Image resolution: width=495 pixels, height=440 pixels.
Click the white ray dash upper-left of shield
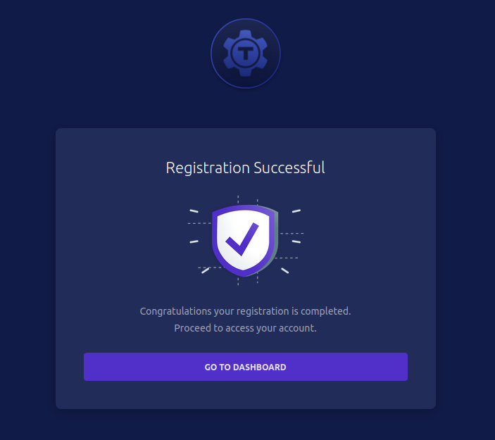tap(194, 210)
